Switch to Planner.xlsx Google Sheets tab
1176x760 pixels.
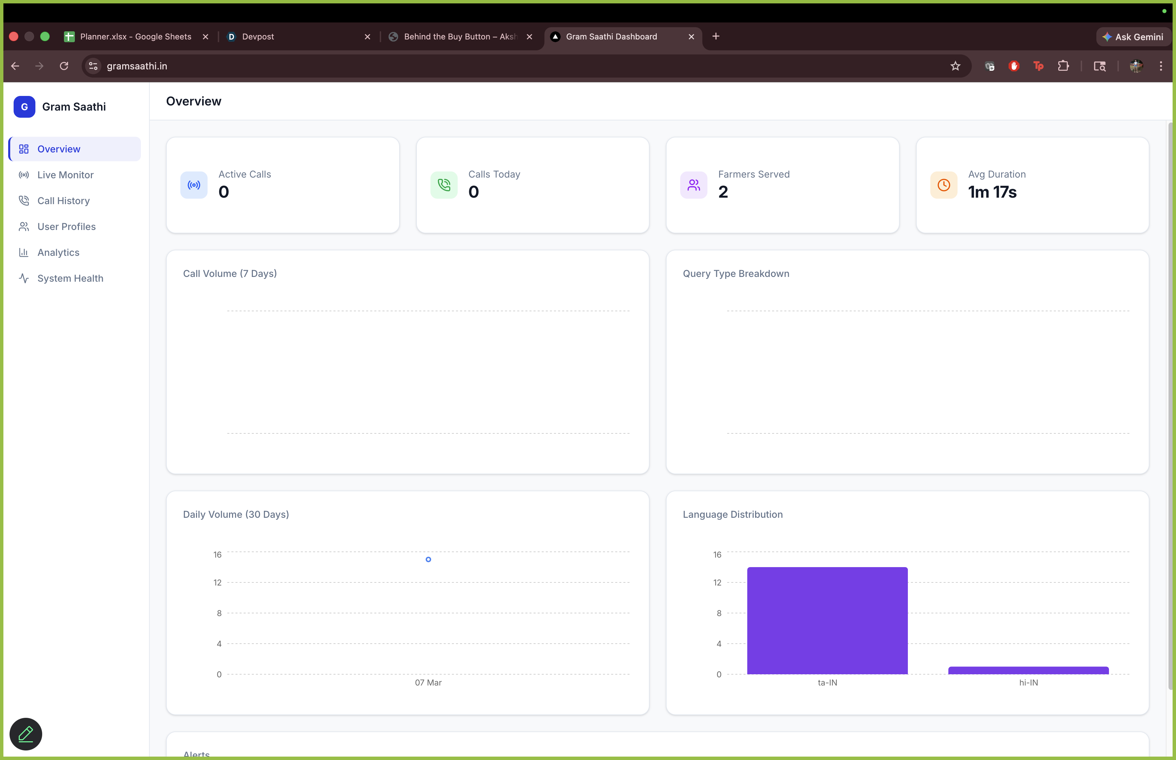(x=135, y=36)
